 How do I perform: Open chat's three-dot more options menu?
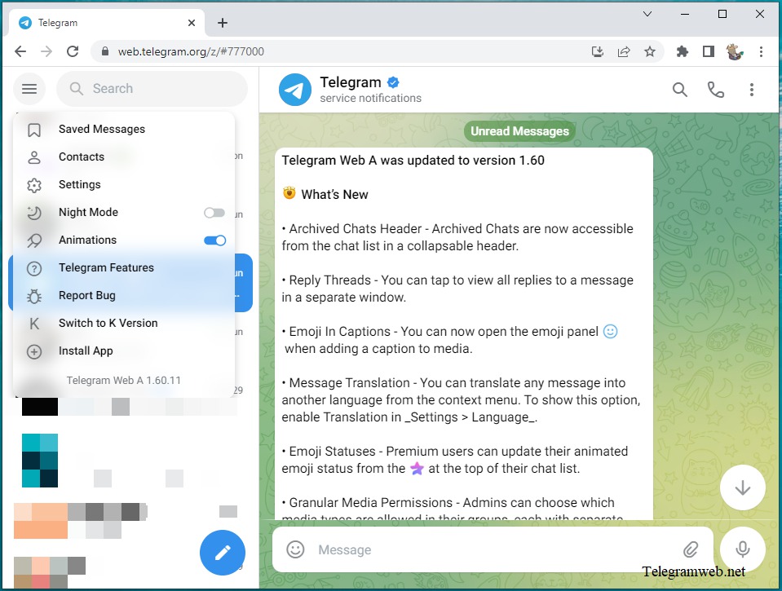coord(751,90)
